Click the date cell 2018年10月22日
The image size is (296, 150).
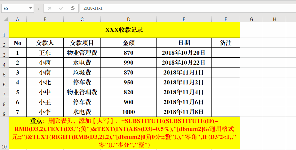click(184, 62)
